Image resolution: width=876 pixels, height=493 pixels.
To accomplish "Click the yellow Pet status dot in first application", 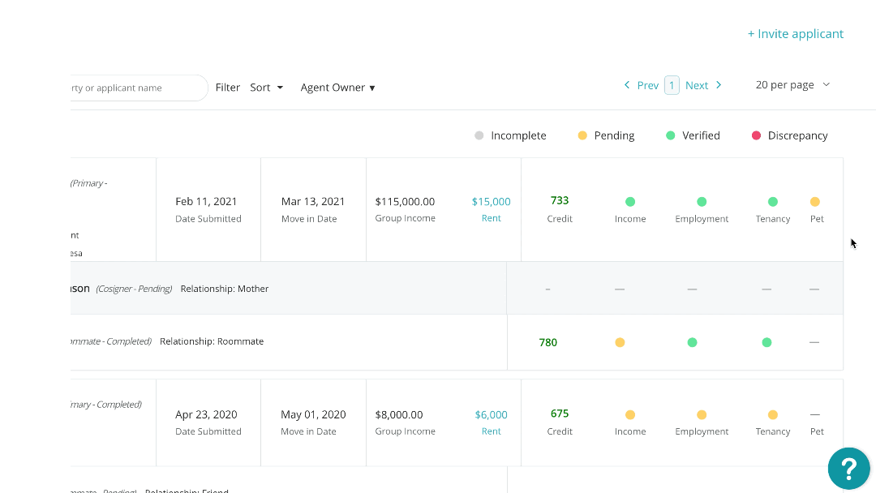I will (814, 202).
